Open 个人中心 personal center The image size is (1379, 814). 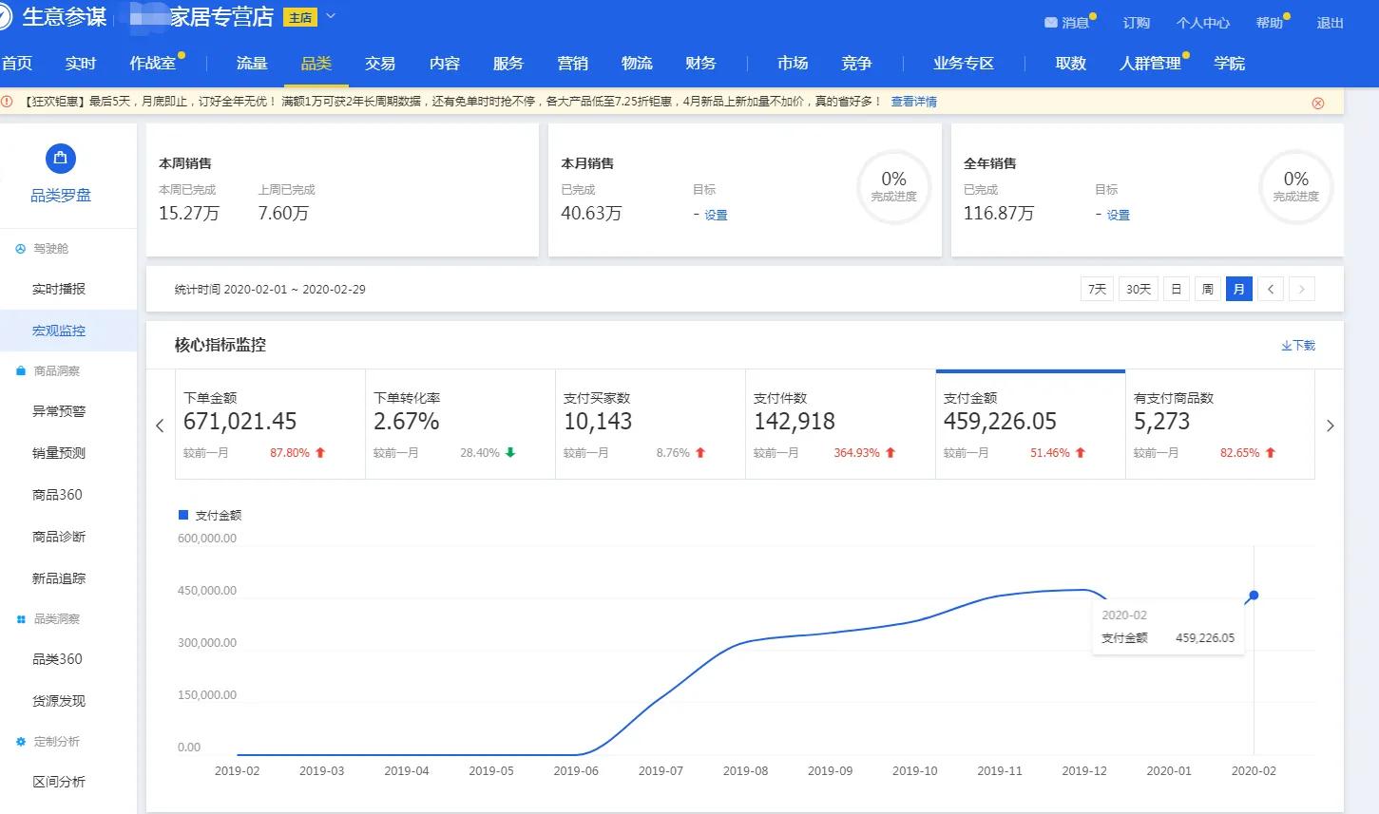pos(1202,22)
